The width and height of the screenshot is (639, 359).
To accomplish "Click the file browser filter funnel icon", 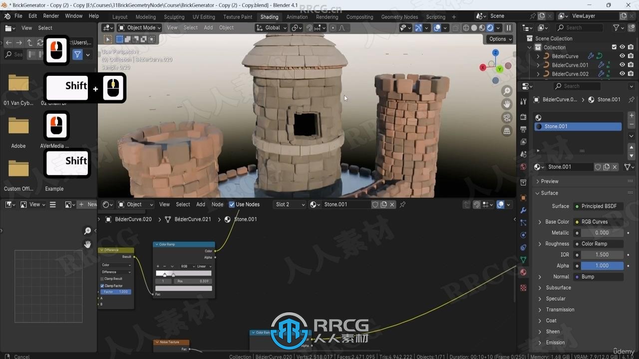I will (77, 55).
